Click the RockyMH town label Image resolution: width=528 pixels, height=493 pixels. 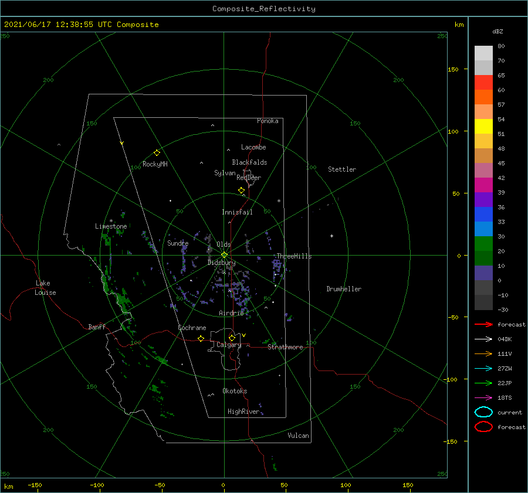point(155,164)
